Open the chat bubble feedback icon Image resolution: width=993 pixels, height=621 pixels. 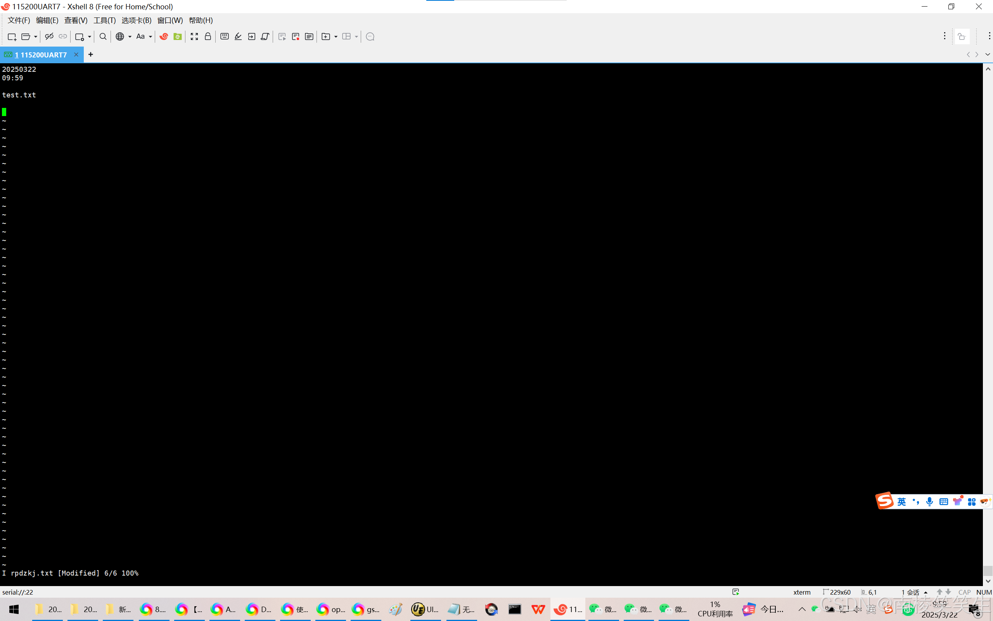(370, 36)
